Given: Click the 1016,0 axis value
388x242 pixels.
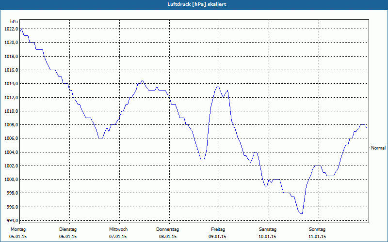Looking at the screenshot, I should (x=11, y=70).
